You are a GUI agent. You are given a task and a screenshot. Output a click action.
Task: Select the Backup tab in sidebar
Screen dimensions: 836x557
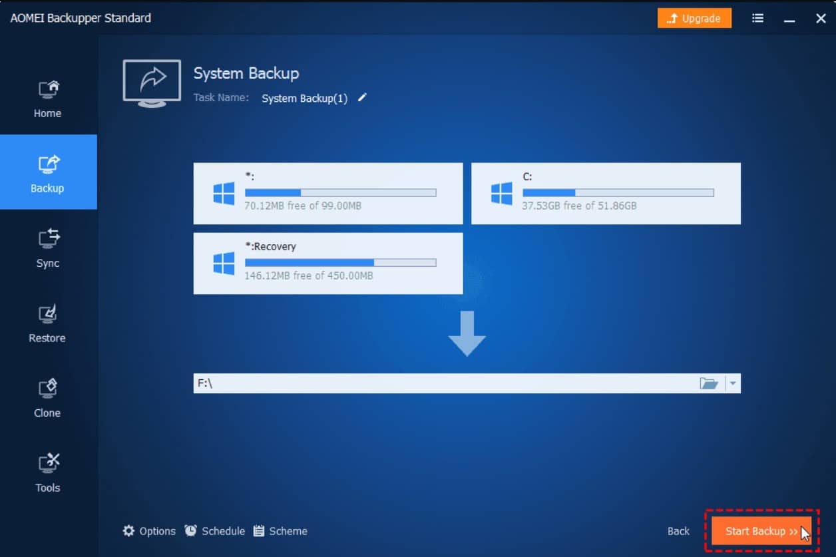coord(48,172)
